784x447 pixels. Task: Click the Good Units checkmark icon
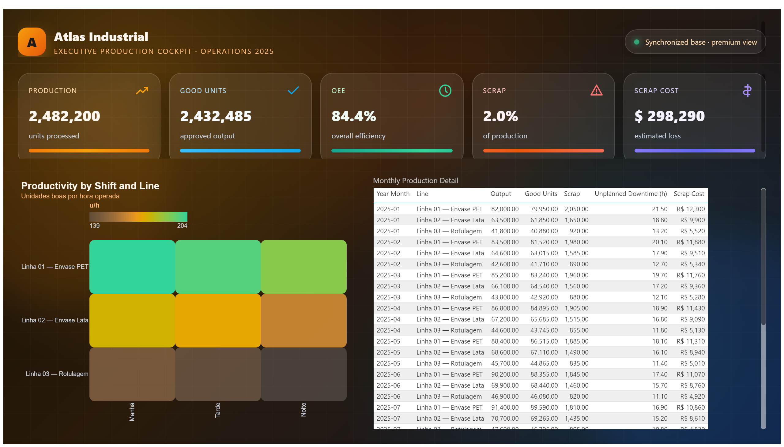coord(293,90)
